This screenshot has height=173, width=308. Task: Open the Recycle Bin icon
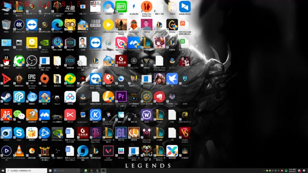[6, 25]
